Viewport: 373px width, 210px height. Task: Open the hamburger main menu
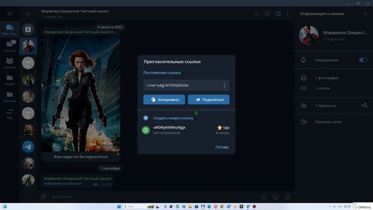coord(9,13)
